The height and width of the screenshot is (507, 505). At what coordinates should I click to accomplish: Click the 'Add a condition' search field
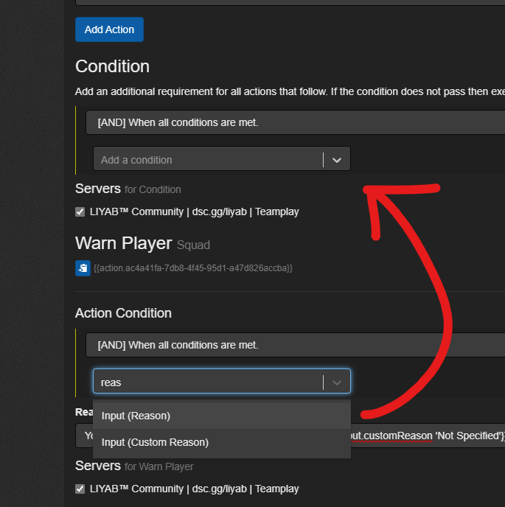[x=206, y=159]
